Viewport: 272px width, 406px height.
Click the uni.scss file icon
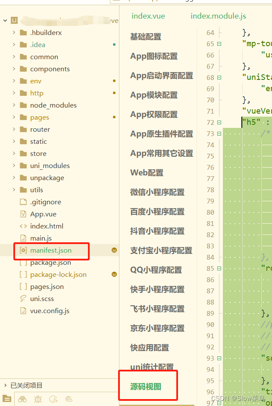pyautogui.click(x=23, y=298)
